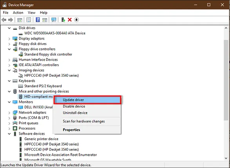Click the Ports (COM & LPT) icon
The image size is (230, 168).
(15, 118)
